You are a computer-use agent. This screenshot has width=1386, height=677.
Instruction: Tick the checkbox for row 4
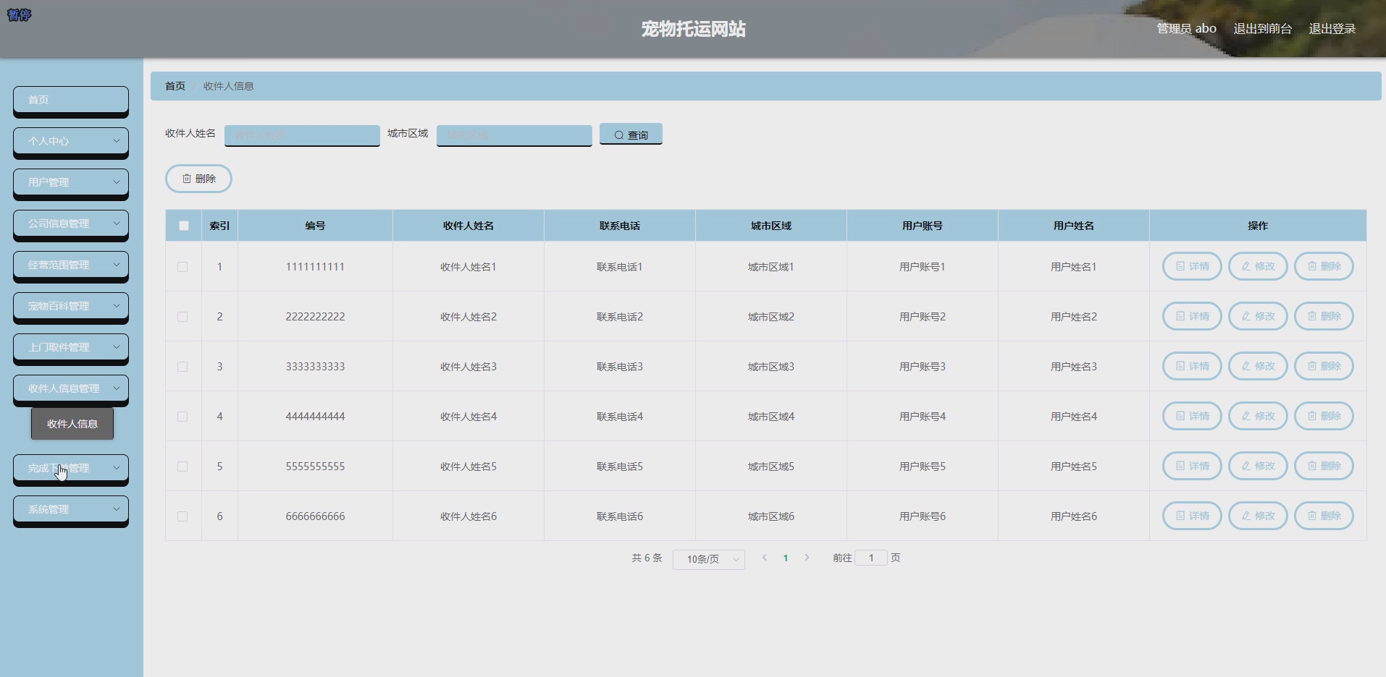tap(182, 417)
